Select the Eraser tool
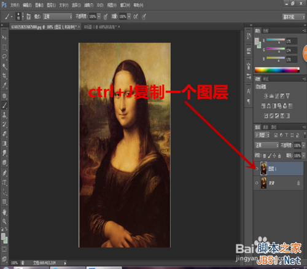 tap(4, 134)
